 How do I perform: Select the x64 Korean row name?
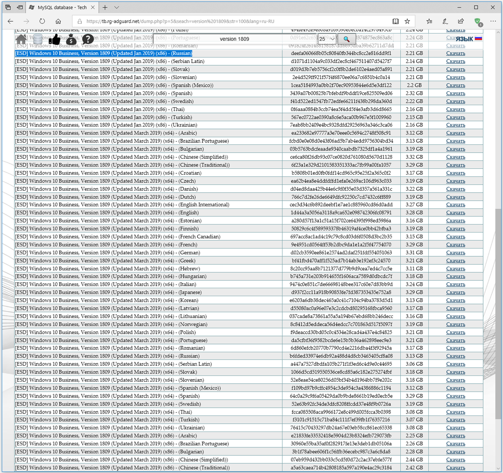[x=107, y=300]
